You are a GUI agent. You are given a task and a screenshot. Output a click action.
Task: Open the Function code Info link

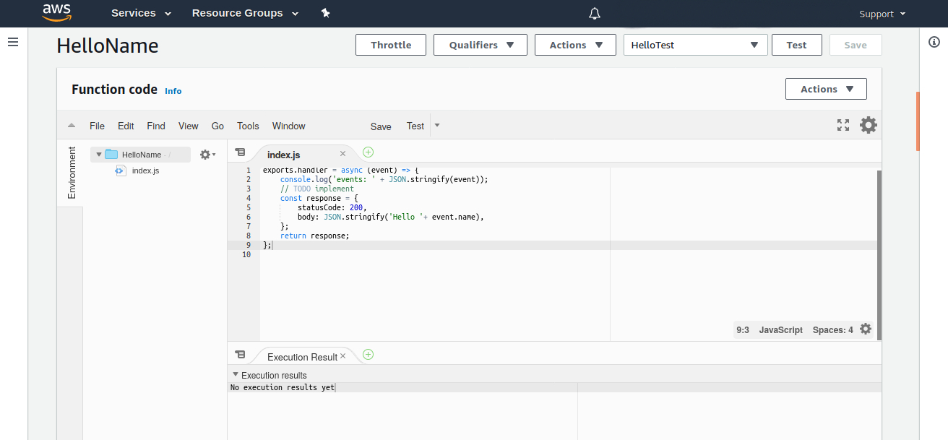click(173, 91)
